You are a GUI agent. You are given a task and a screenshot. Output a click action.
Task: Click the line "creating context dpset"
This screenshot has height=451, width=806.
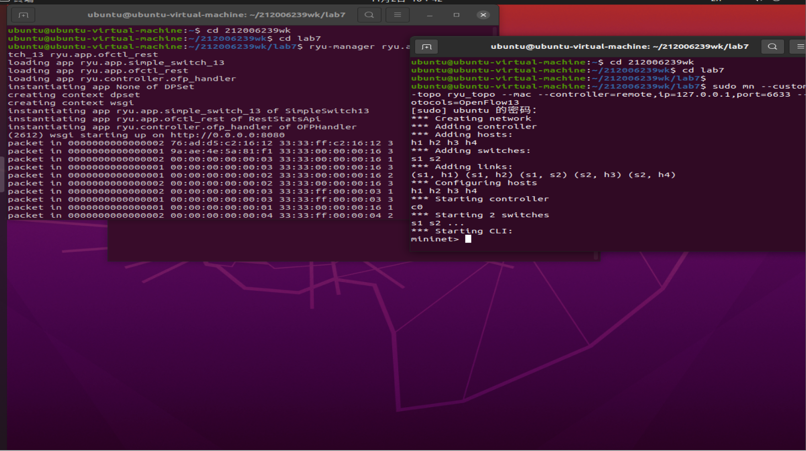point(74,95)
